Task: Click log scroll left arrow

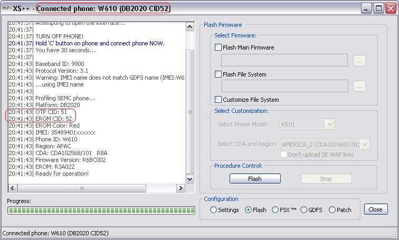Action: pyautogui.click(x=13, y=188)
